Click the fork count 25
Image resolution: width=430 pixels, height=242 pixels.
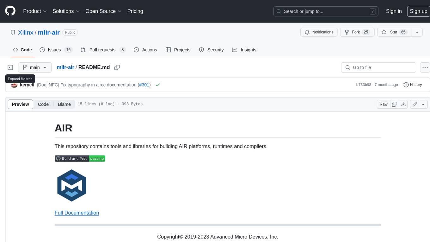pos(366,32)
